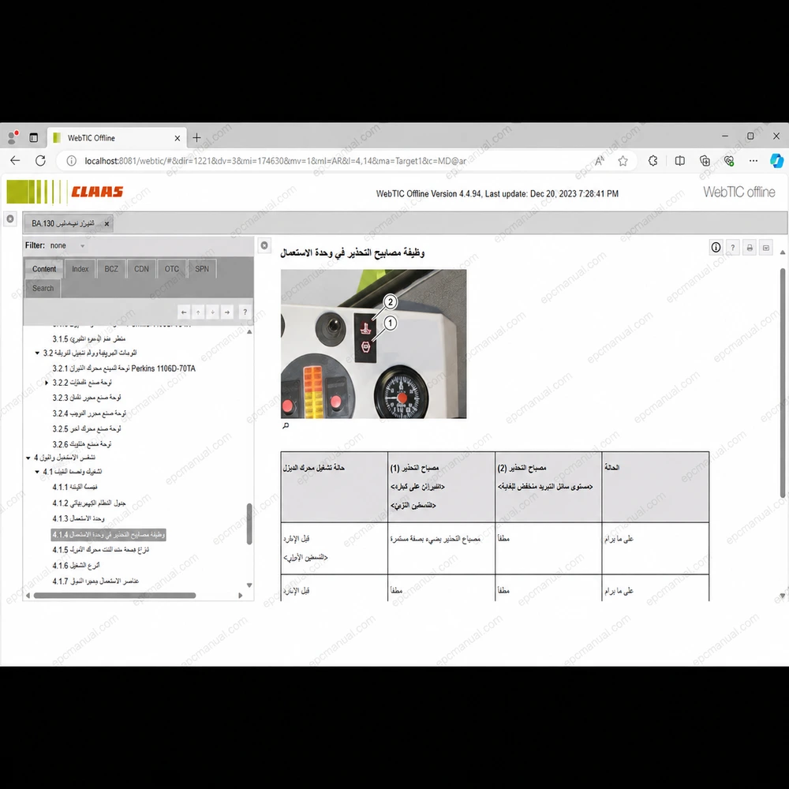Open tree item 4.1.1
The image size is (789, 789).
(74, 487)
